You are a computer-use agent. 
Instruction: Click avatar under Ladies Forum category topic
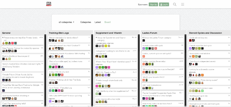[x=144, y=40]
